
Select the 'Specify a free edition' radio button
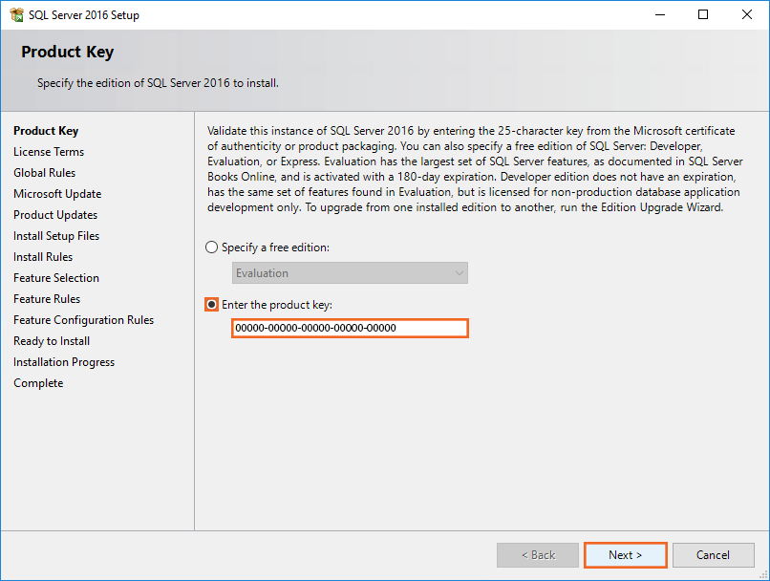pyautogui.click(x=212, y=247)
